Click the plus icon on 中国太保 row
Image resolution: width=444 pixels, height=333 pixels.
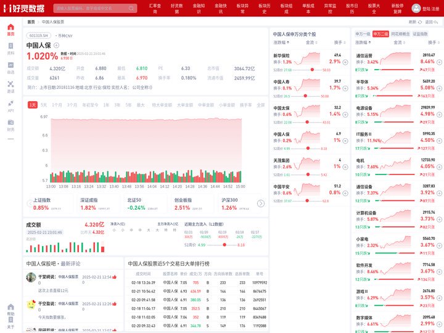tap(345, 115)
